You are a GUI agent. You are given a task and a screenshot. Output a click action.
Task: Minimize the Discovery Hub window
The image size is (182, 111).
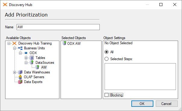point(147,5)
